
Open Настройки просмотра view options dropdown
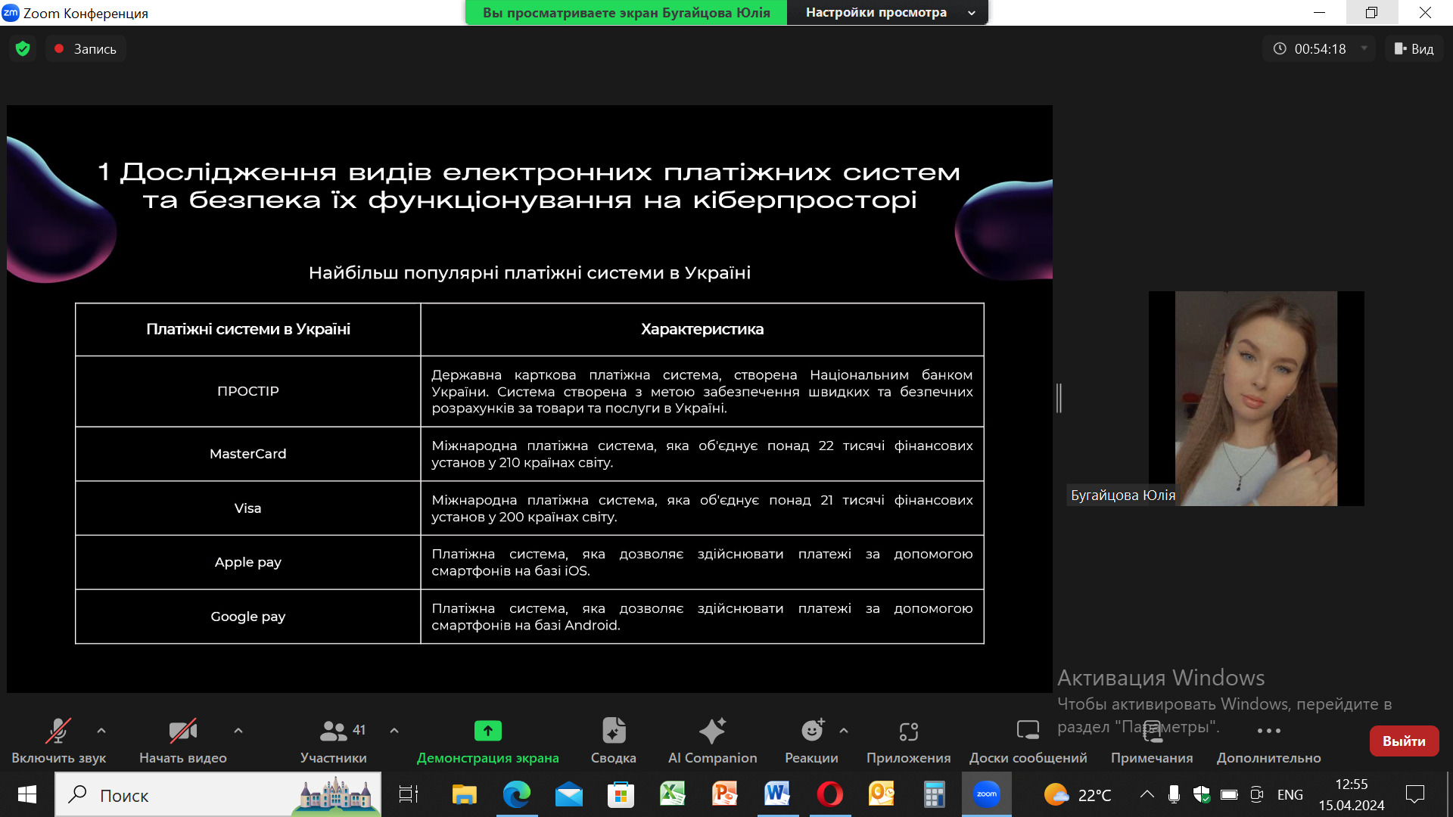tap(887, 13)
